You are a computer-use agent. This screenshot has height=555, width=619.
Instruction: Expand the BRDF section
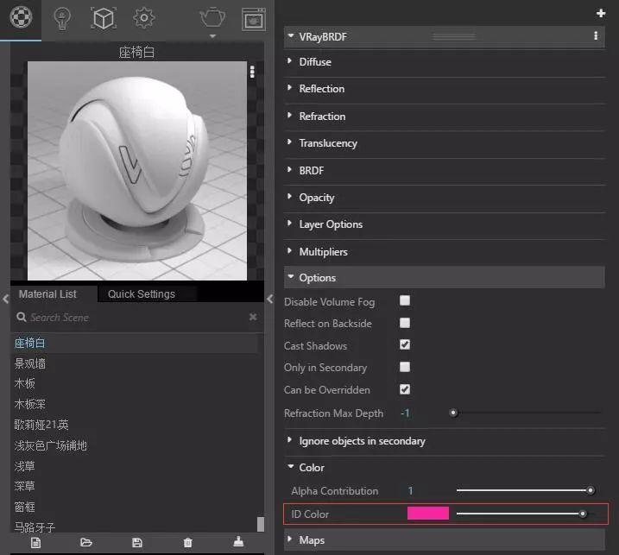click(290, 169)
